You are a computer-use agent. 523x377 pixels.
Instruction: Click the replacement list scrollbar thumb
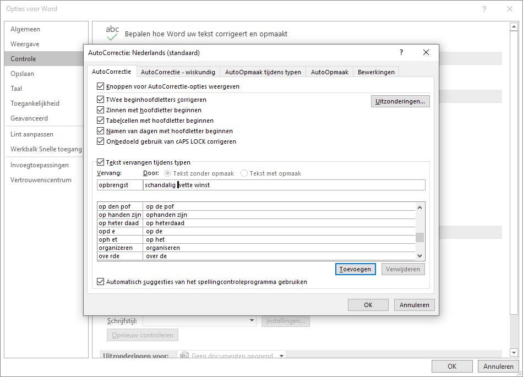[420, 237]
